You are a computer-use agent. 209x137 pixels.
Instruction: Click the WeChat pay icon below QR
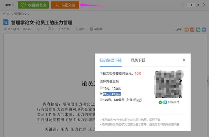pyautogui.click(x=160, y=102)
